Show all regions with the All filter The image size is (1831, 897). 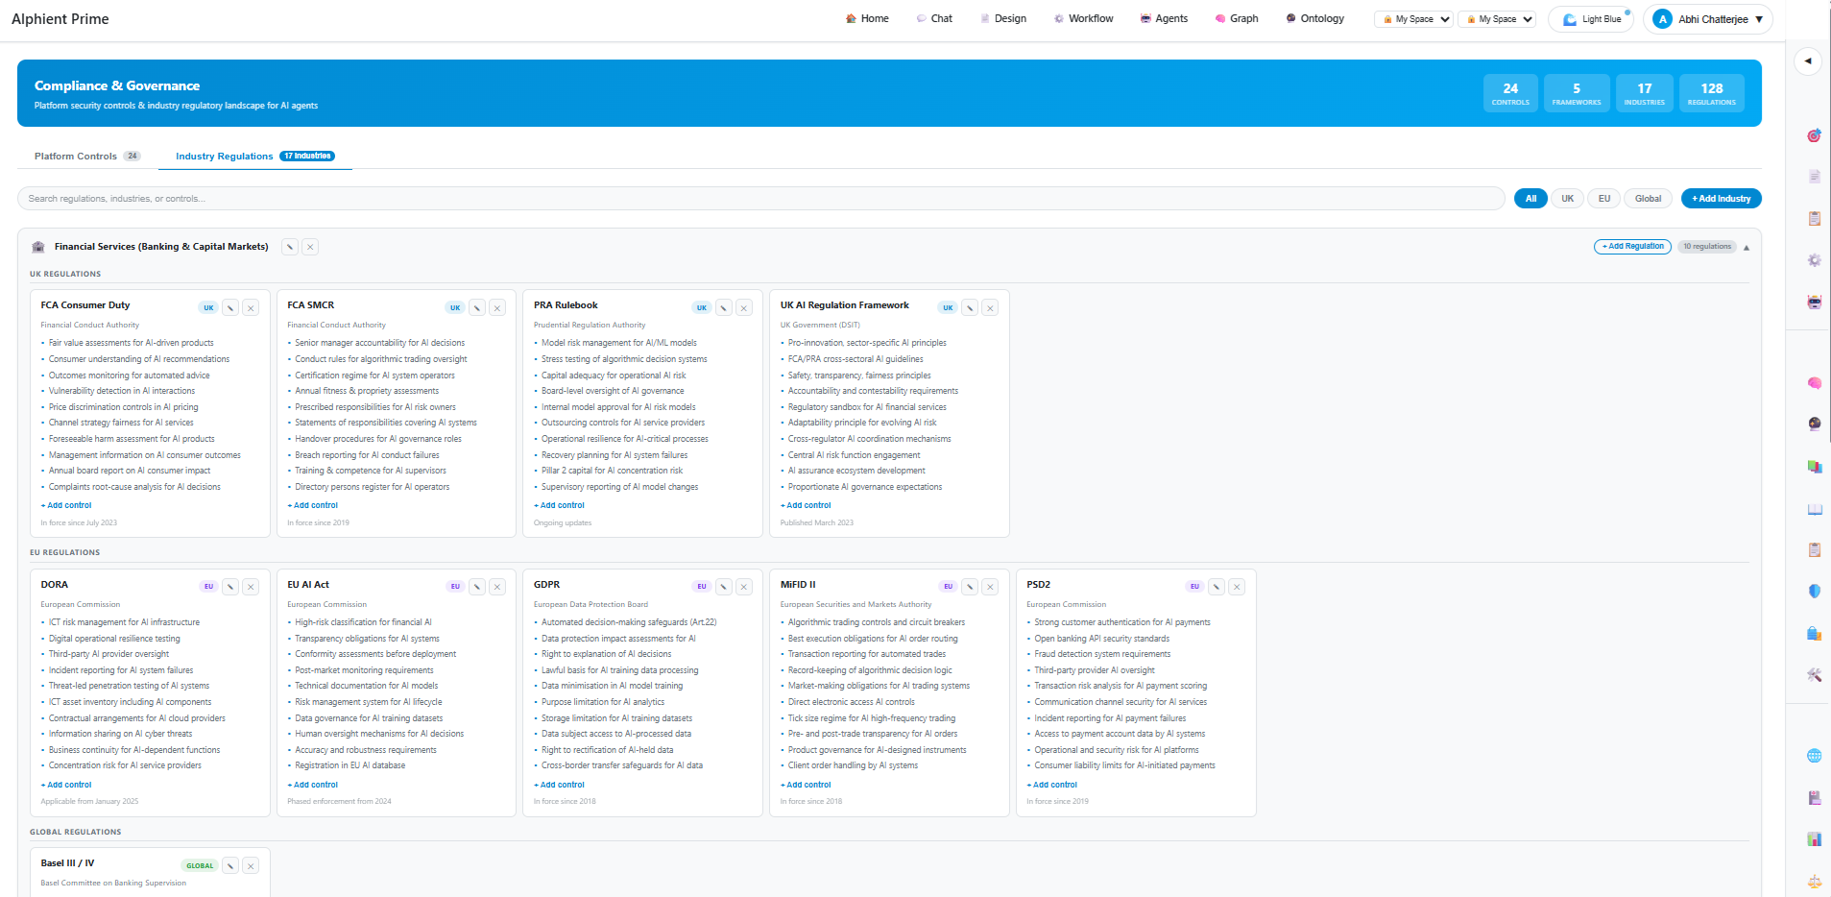1530,199
